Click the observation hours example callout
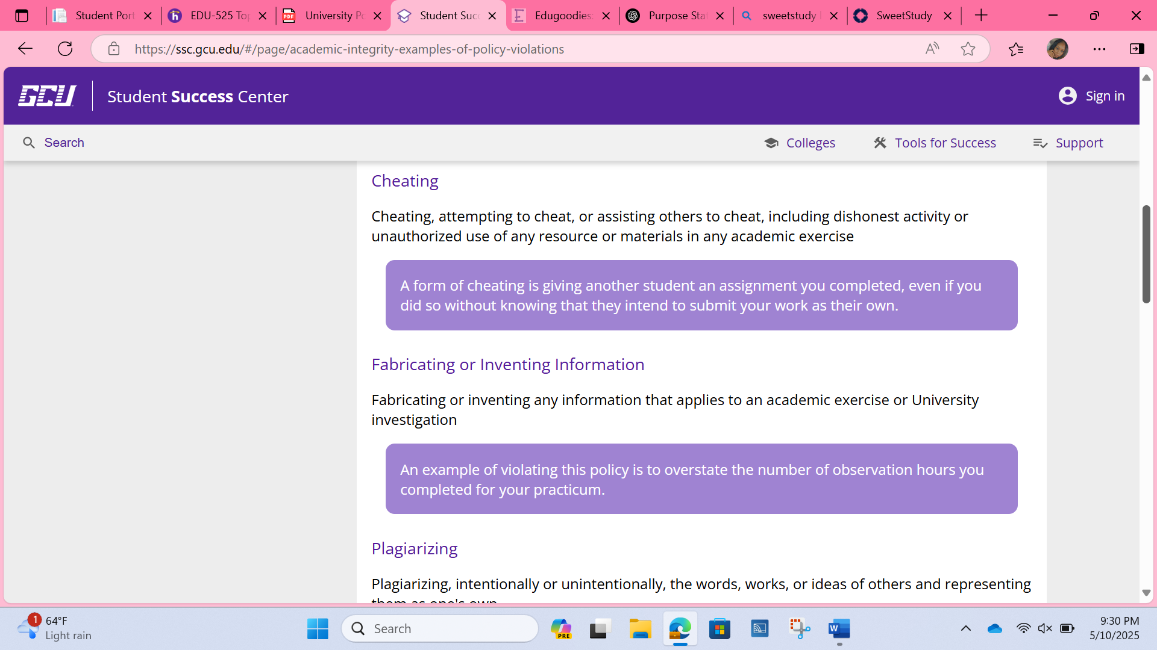This screenshot has height=650, width=1157. point(701,479)
